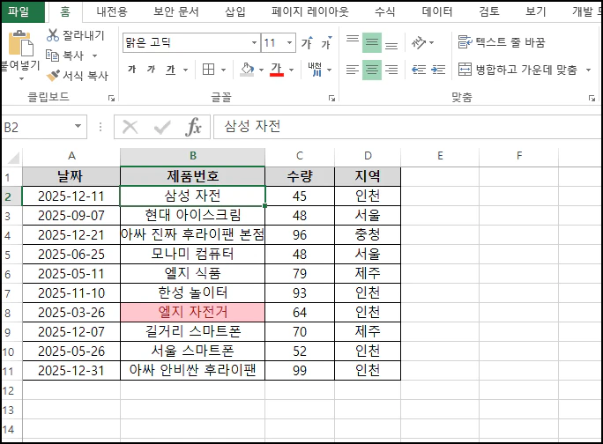Open the font size dropdown showing 11

coord(289,42)
